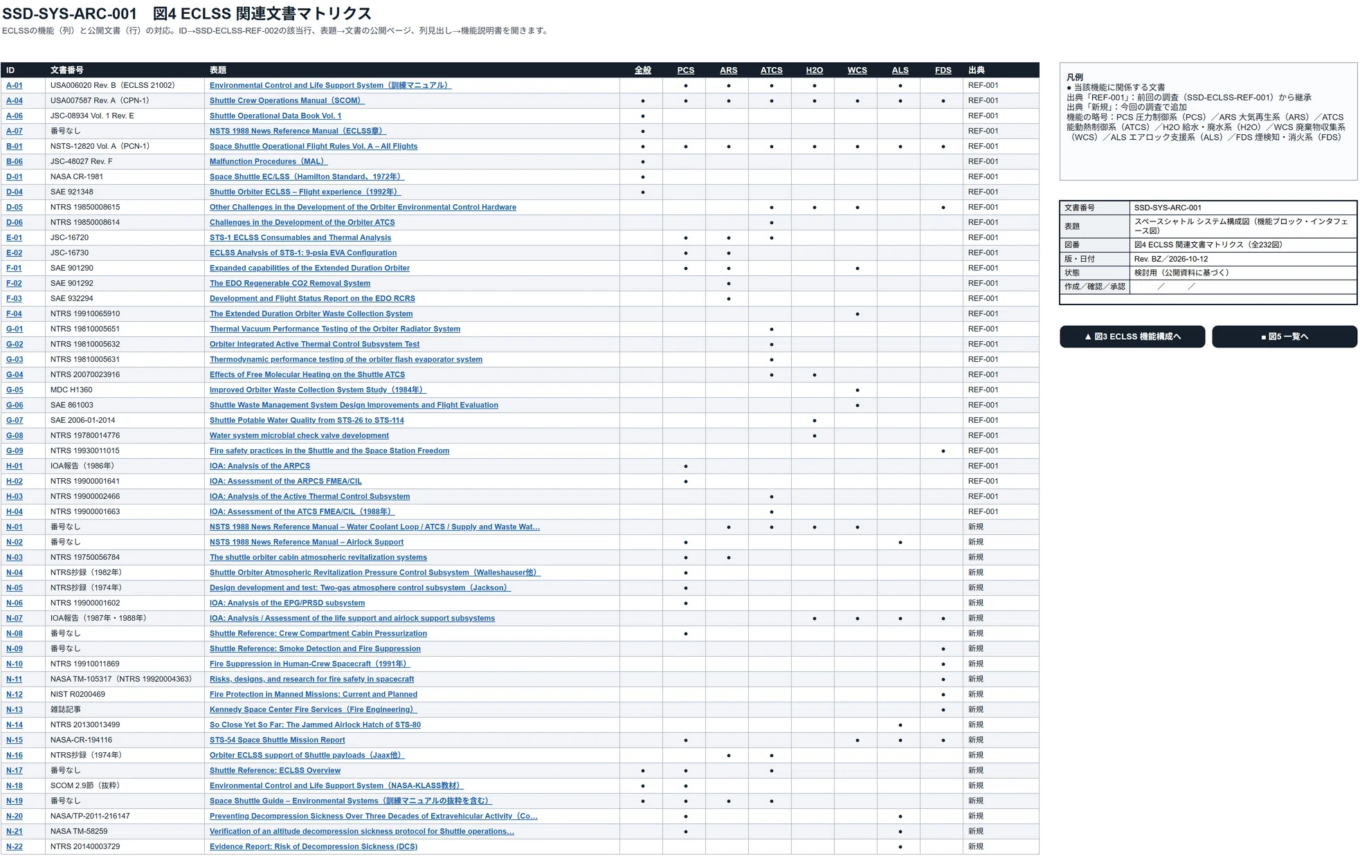Open So Close Yet So Far STS-80 link
Image resolution: width=1360 pixels, height=856 pixels.
315,725
